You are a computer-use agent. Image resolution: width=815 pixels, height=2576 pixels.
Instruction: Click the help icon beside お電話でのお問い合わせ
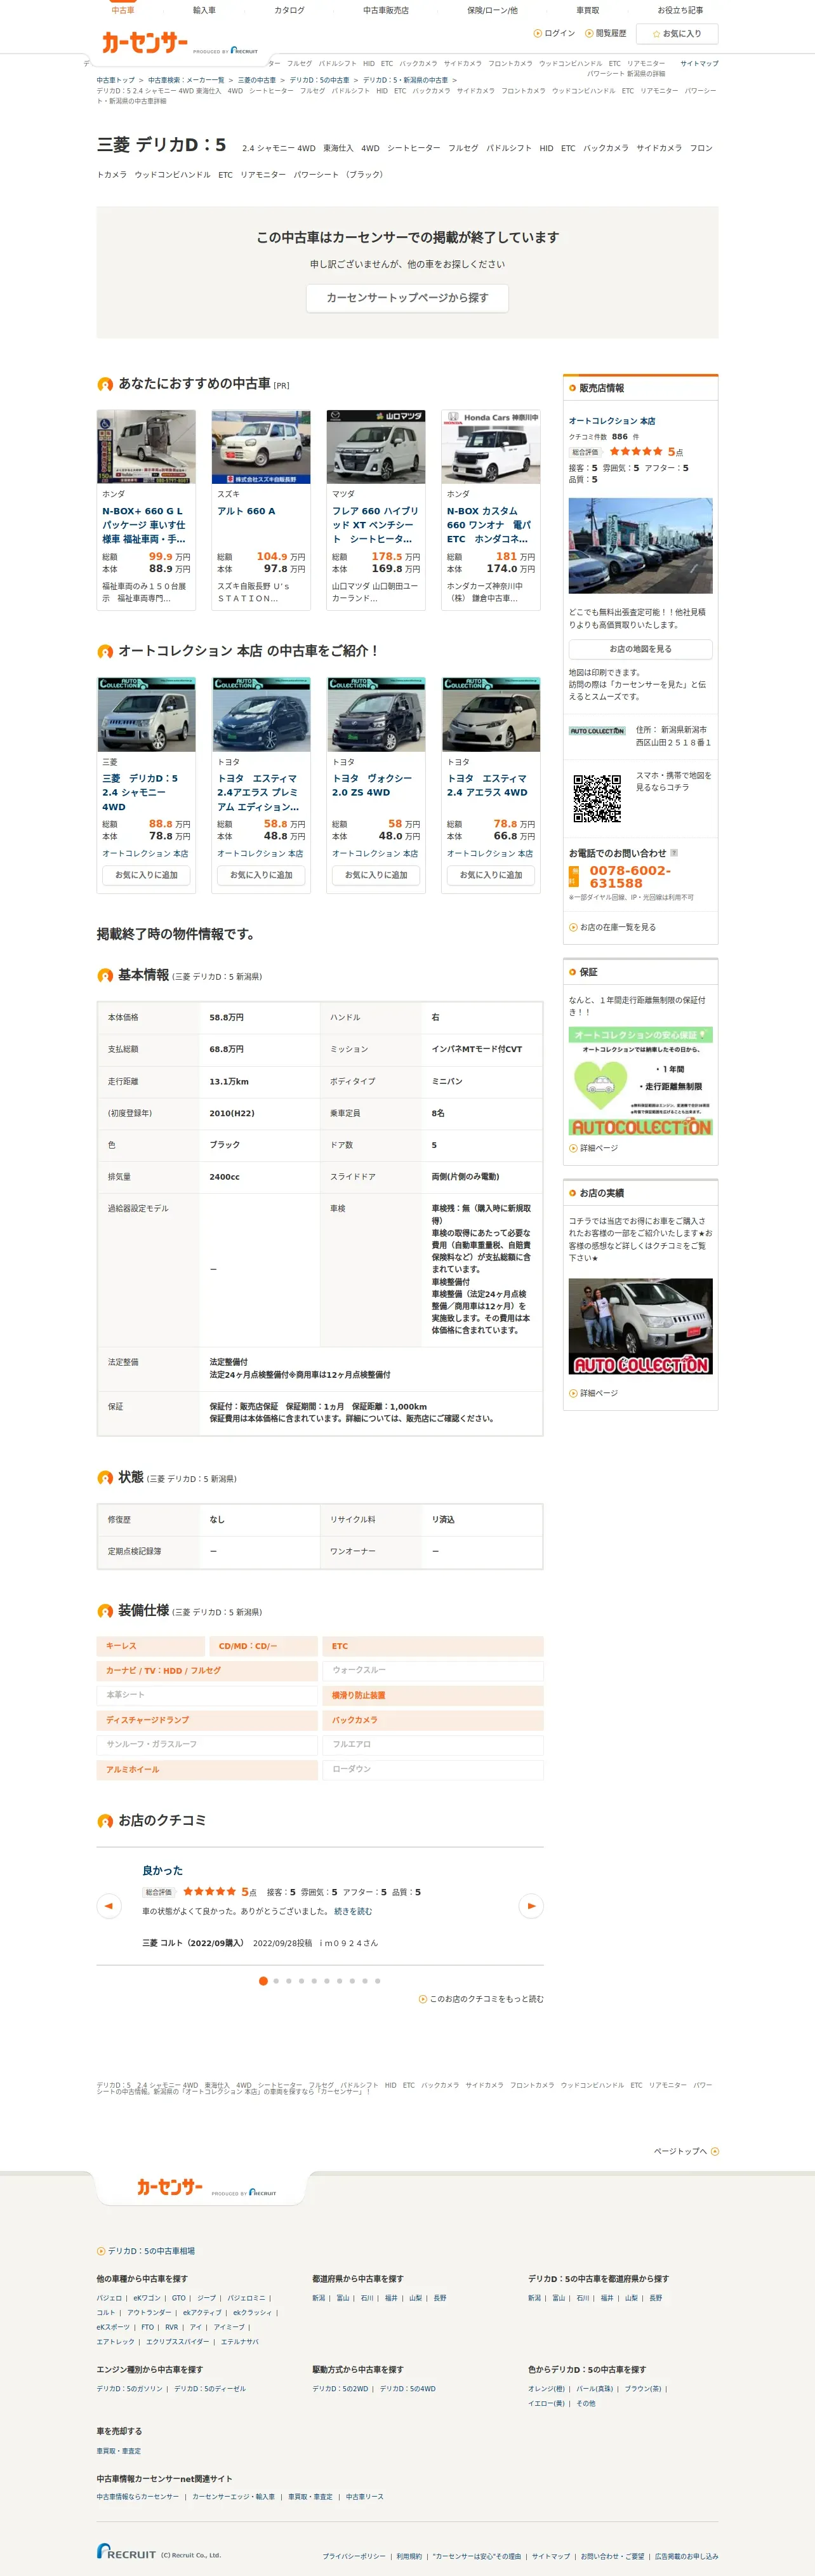pyautogui.click(x=674, y=853)
